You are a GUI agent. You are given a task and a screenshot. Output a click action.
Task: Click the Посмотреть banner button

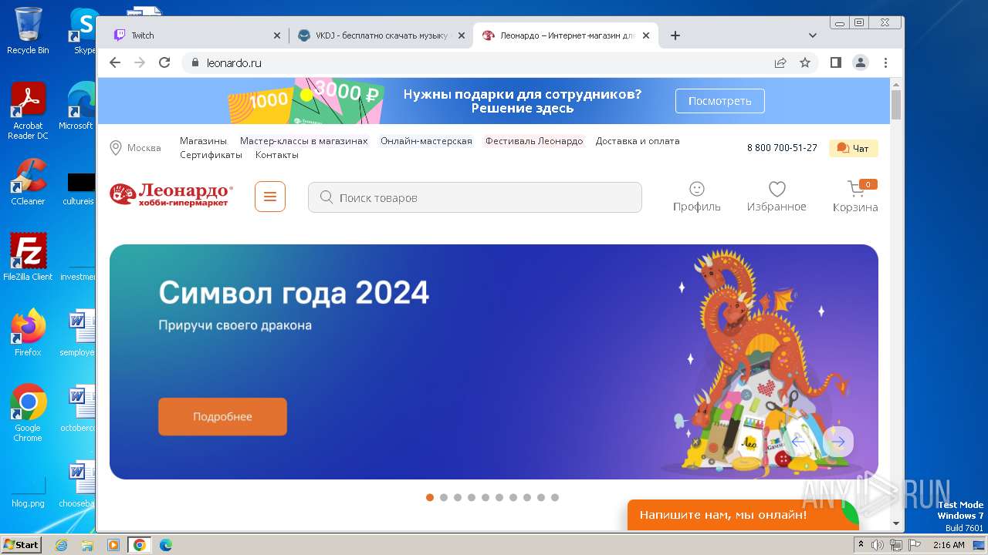[720, 101]
